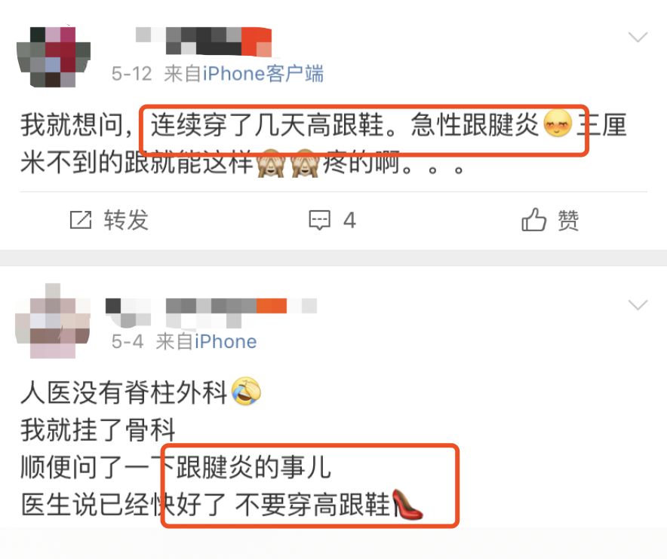The image size is (667, 559).
Task: Click the second post's blurred username
Action: (211, 312)
